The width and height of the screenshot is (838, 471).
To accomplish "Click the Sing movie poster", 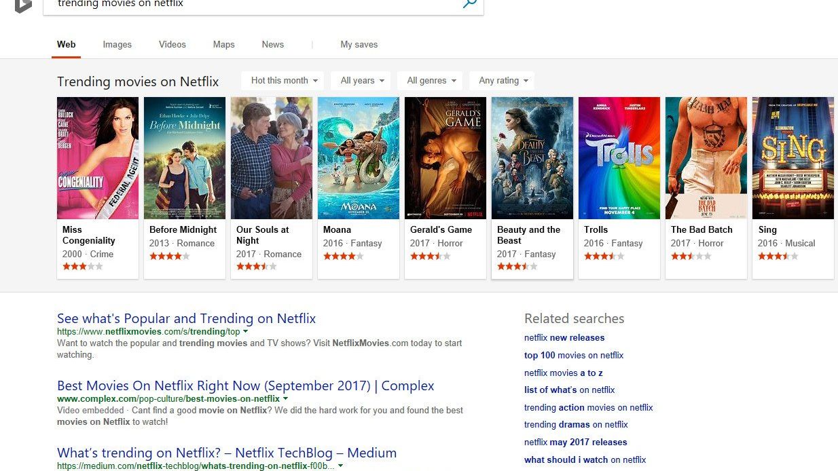I will (793, 158).
